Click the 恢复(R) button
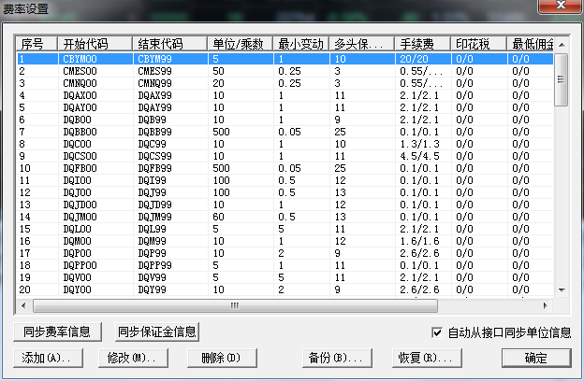 (x=427, y=358)
